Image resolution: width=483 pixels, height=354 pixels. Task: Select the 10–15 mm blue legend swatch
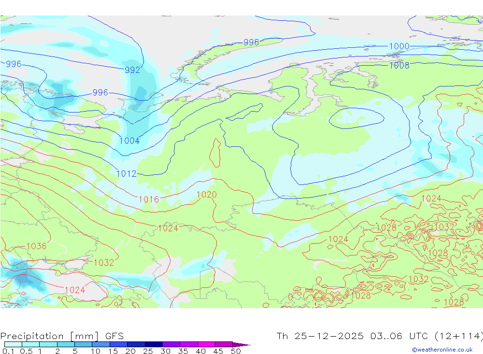point(101,344)
